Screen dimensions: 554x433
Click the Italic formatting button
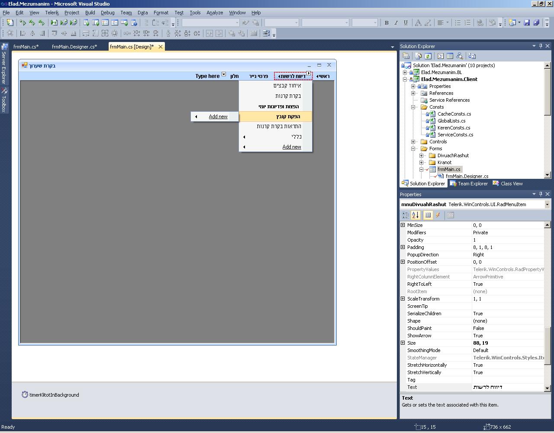tap(396, 23)
